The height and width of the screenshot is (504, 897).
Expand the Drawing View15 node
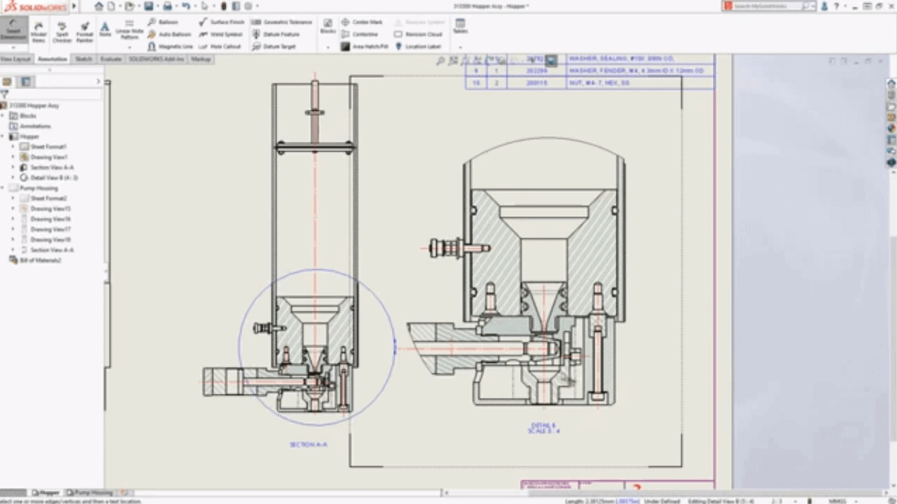tap(13, 208)
